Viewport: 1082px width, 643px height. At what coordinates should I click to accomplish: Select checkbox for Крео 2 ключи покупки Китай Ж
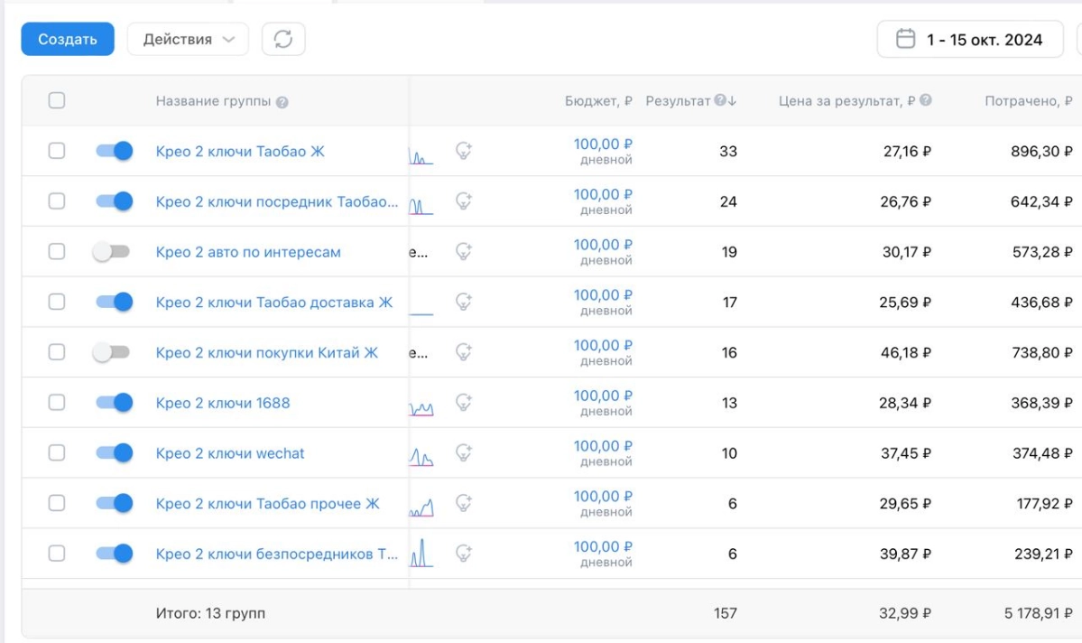57,352
